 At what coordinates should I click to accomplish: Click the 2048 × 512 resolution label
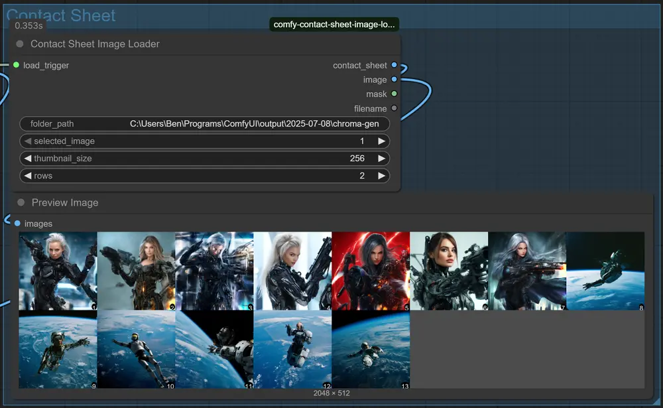coord(331,393)
